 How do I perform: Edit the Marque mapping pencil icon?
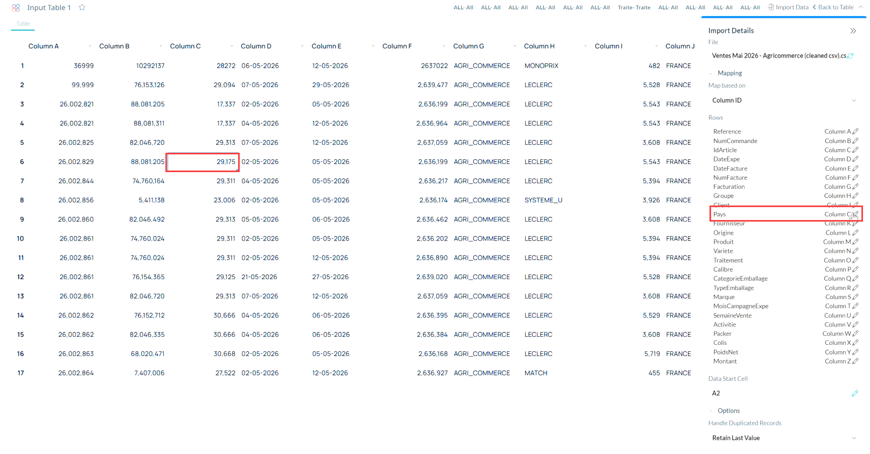point(855,297)
